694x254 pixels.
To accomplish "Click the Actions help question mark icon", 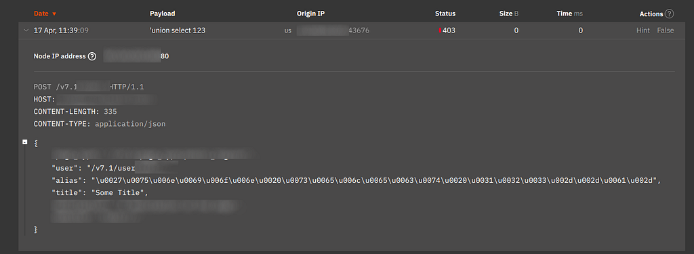I will click(669, 14).
